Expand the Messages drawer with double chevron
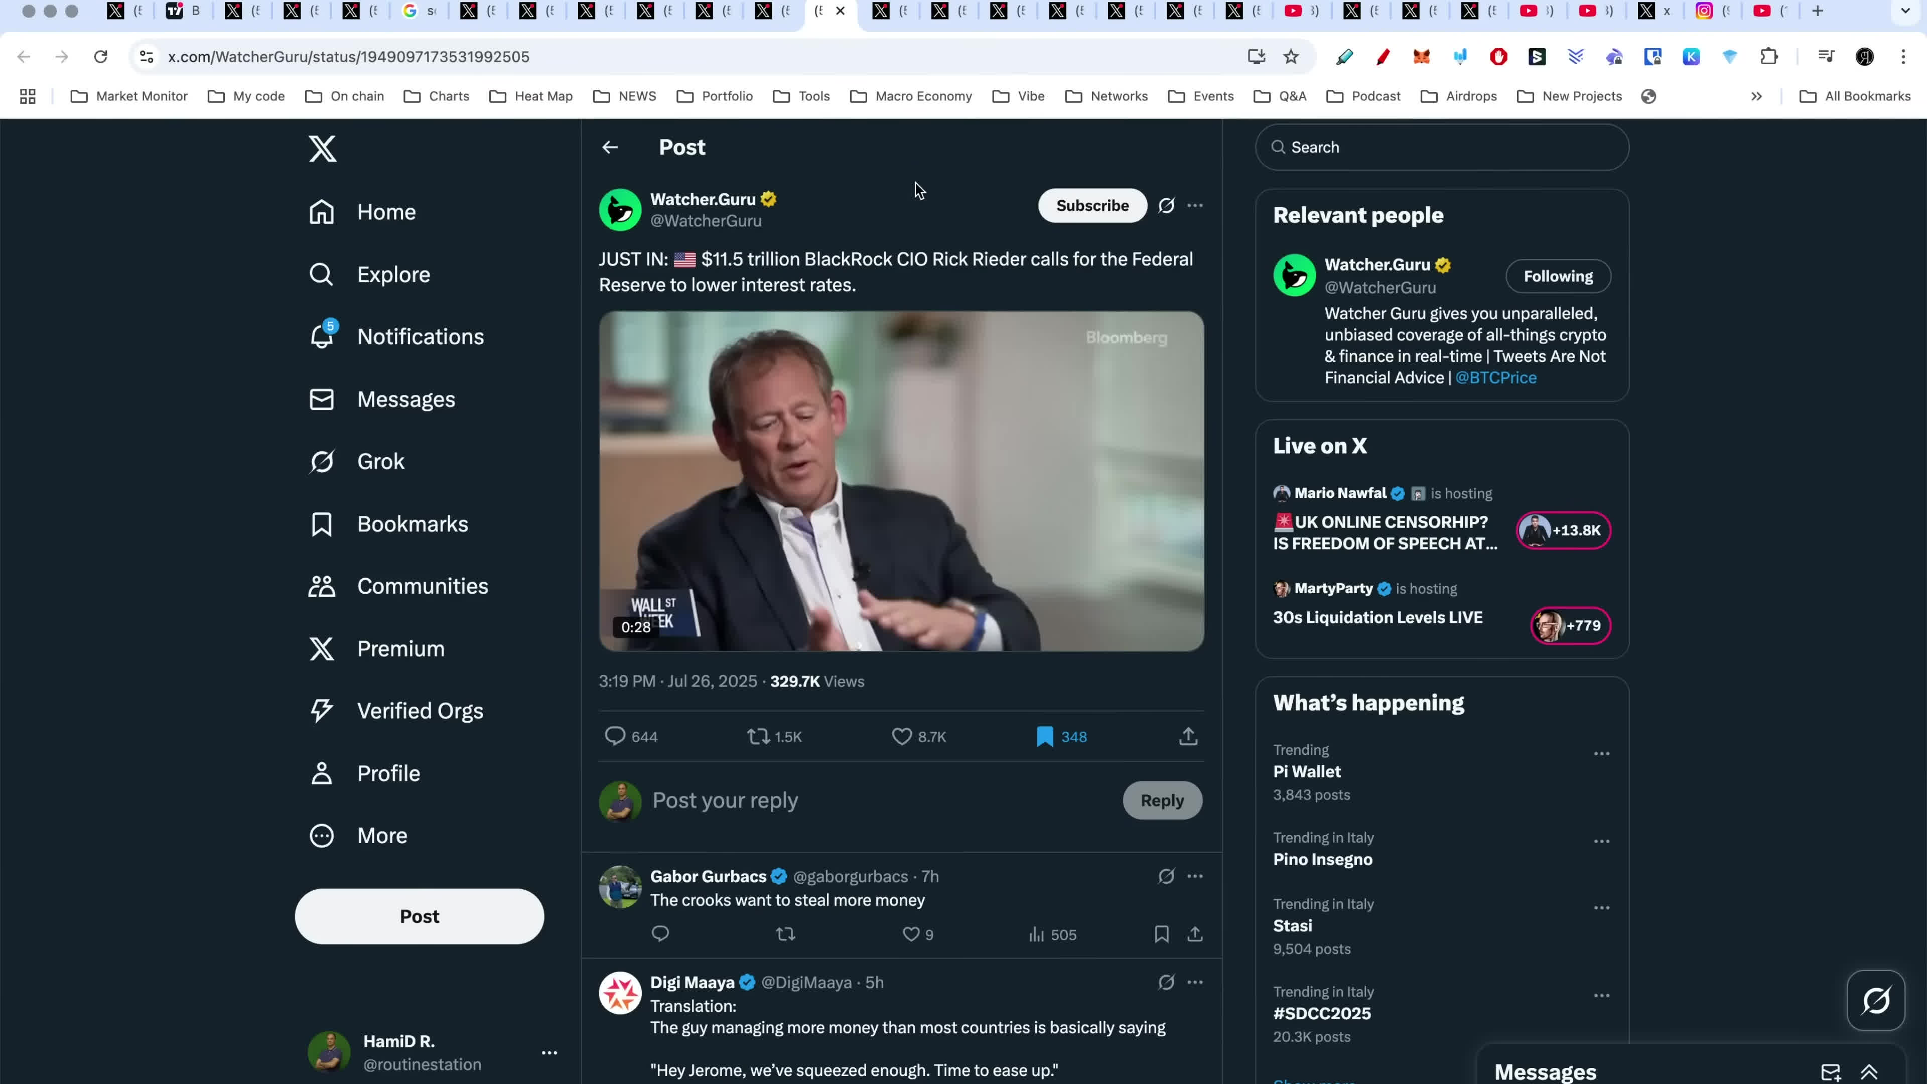This screenshot has height=1084, width=1927. (x=1869, y=1072)
